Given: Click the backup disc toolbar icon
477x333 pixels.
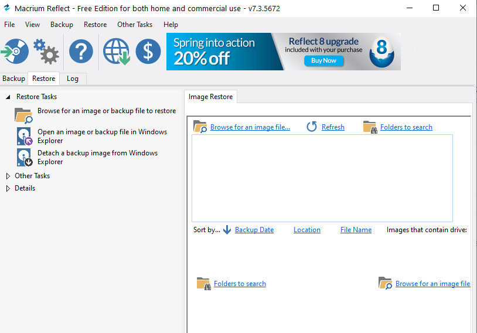Looking at the screenshot, I should click(x=15, y=51).
